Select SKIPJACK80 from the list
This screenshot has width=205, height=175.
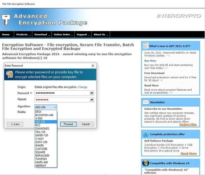46,156
